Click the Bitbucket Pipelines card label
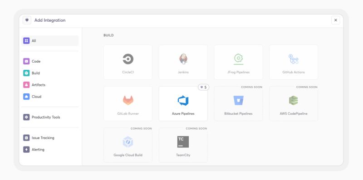Image resolution: width=363 pixels, height=180 pixels. point(239,114)
